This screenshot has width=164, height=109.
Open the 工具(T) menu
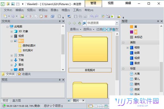pyautogui.click(x=77, y=10)
